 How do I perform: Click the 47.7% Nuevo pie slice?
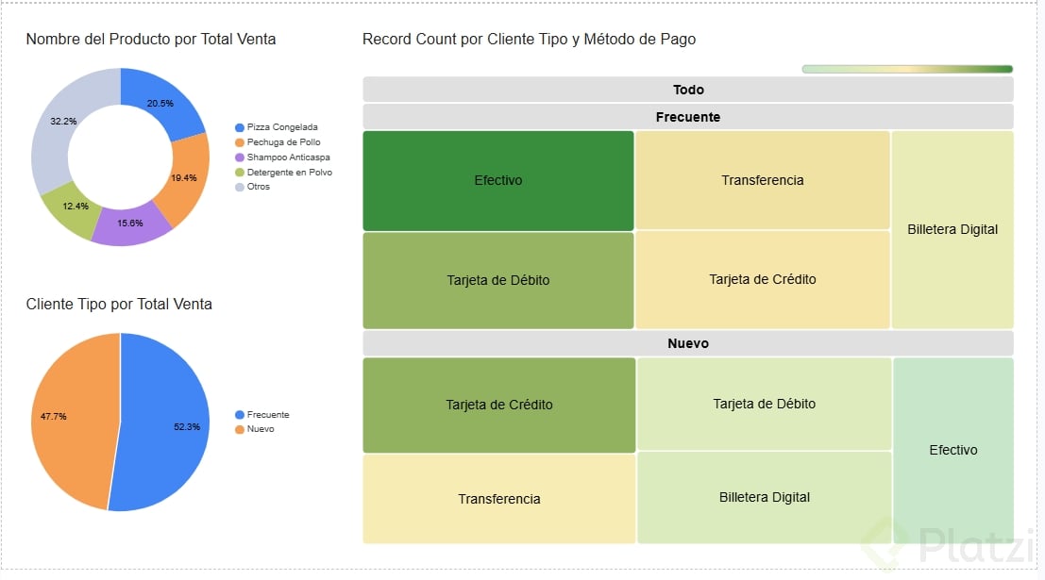pos(68,415)
